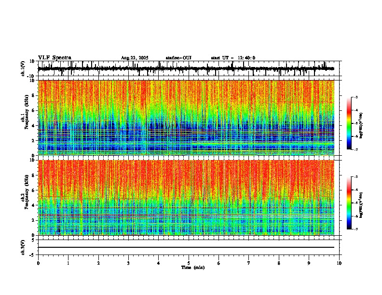The width and height of the screenshot is (382, 295).
Task: Click the 8 tick on the time axis
Action: pos(279,263)
